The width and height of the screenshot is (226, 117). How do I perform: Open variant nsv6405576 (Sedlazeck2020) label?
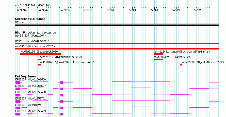coord(35,46)
